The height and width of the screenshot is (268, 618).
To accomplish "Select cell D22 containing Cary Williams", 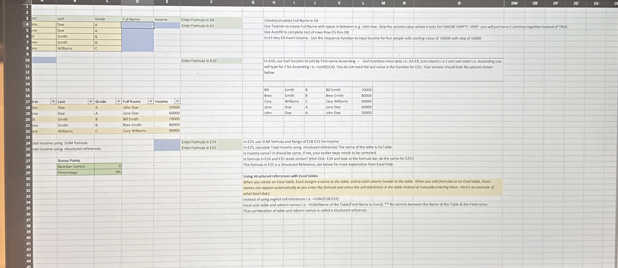I will pyautogui.click(x=138, y=131).
